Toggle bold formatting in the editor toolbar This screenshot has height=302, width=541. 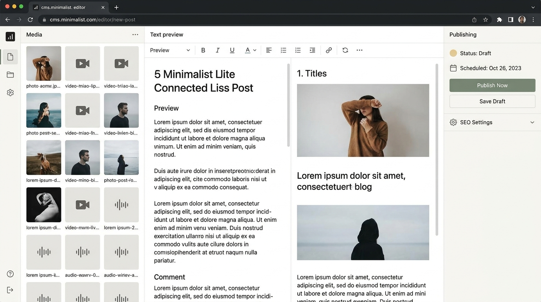(203, 50)
